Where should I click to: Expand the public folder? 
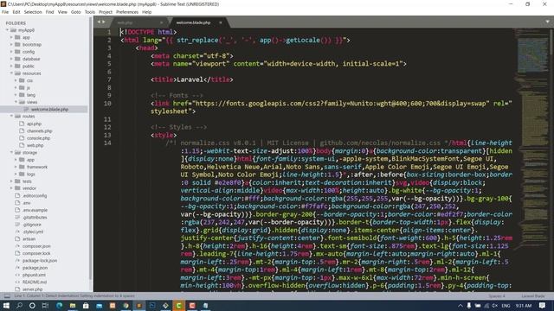(11, 67)
